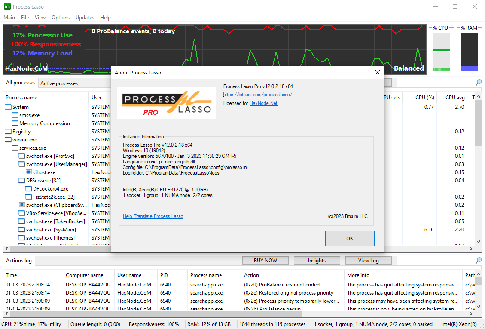
Task: Click the 'Balanced' power plan label on graph
Action: tap(409, 68)
